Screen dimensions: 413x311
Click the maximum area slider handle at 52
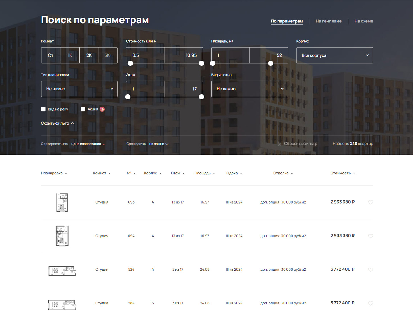(270, 63)
